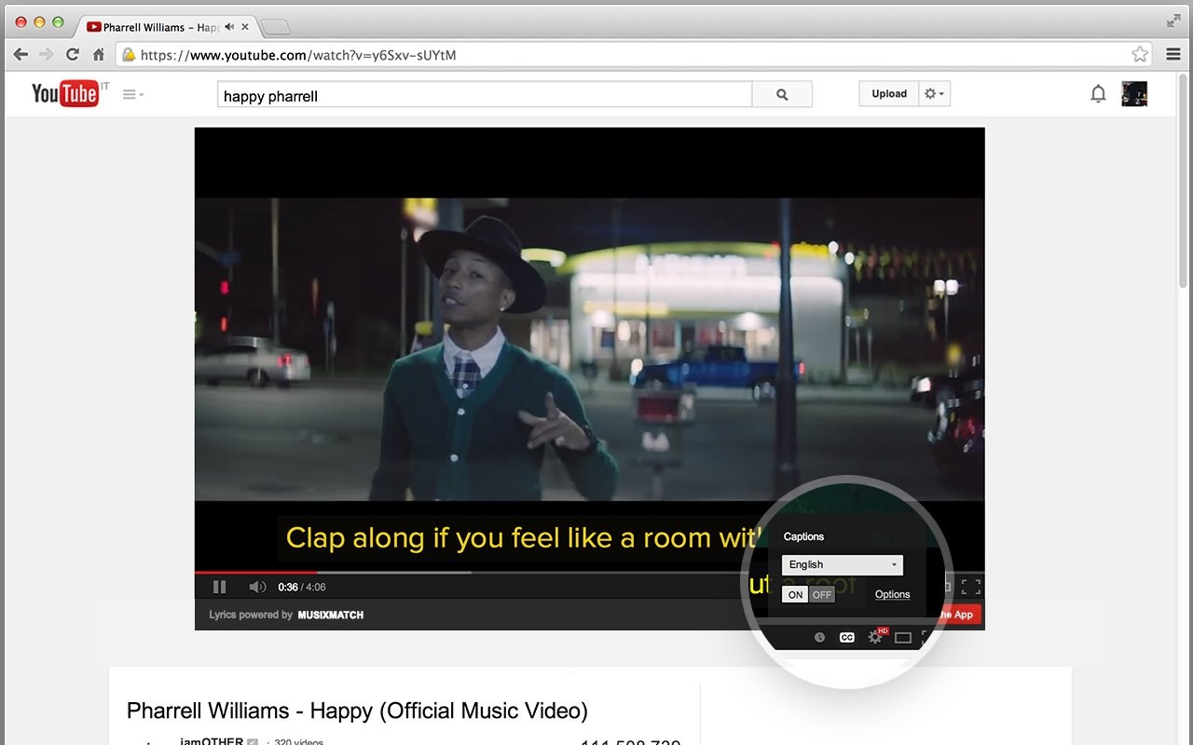
Task: Close the Pharrell Williams tab
Action: [x=245, y=27]
